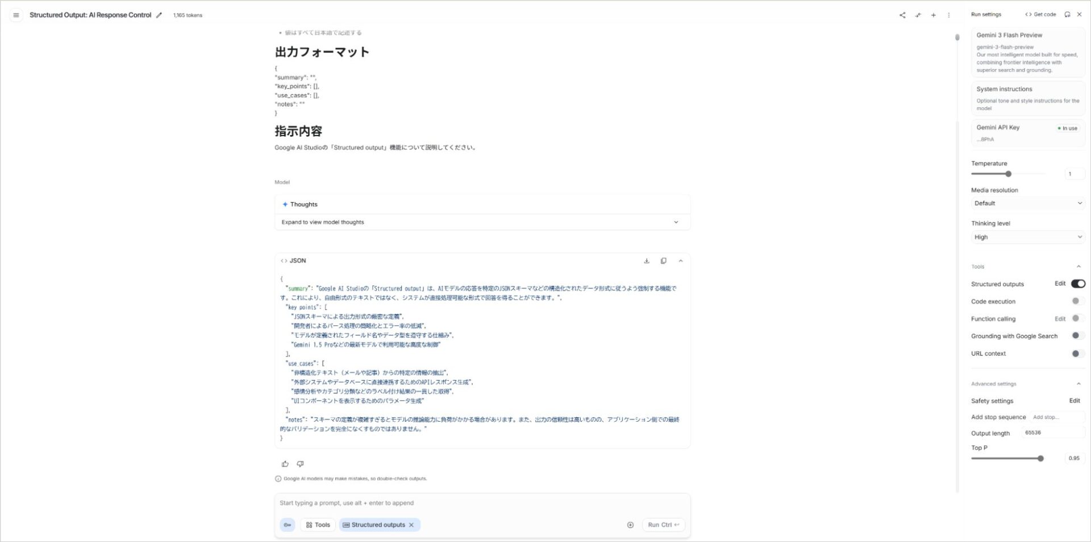Screen dimensions: 1091x542
Task: Open the save prompt icon near Get code
Action: [1068, 14]
